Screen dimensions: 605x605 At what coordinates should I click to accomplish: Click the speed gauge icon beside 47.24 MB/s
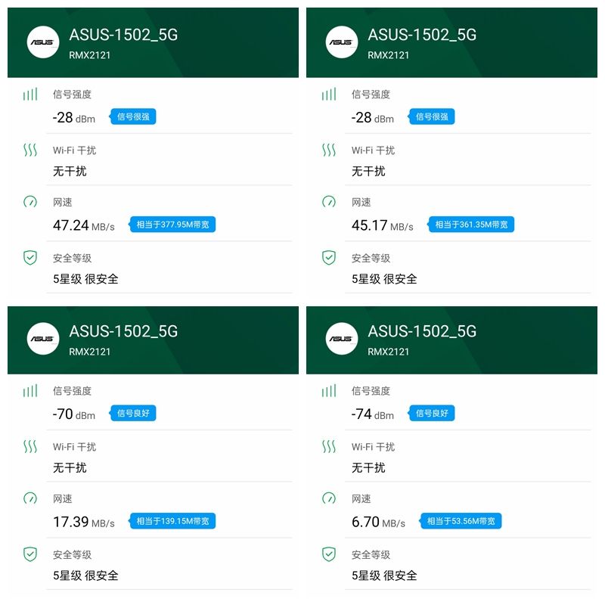click(x=30, y=202)
